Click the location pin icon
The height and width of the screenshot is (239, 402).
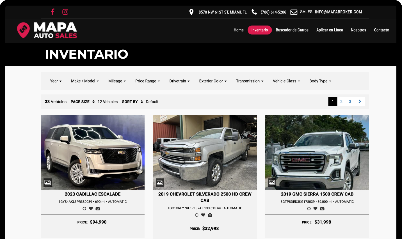tap(191, 12)
